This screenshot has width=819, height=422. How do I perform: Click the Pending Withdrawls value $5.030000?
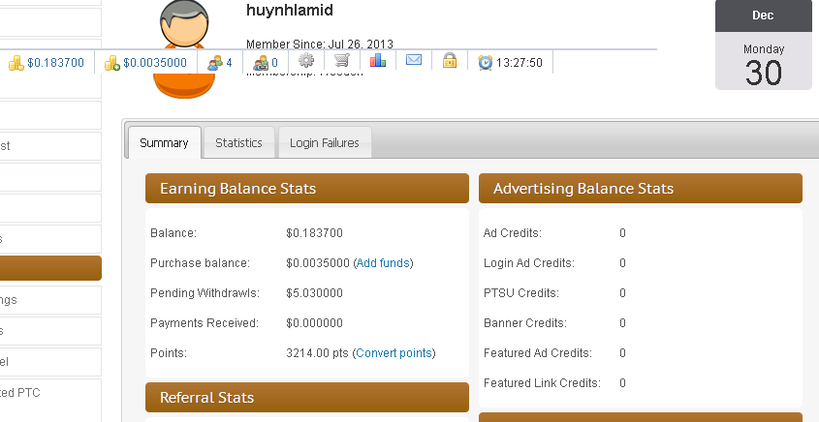coord(314,293)
